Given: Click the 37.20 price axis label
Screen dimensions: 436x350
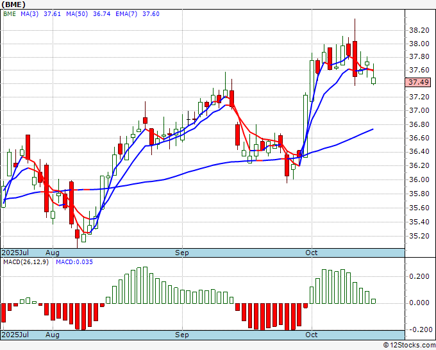Looking at the screenshot, I should 419,97.
